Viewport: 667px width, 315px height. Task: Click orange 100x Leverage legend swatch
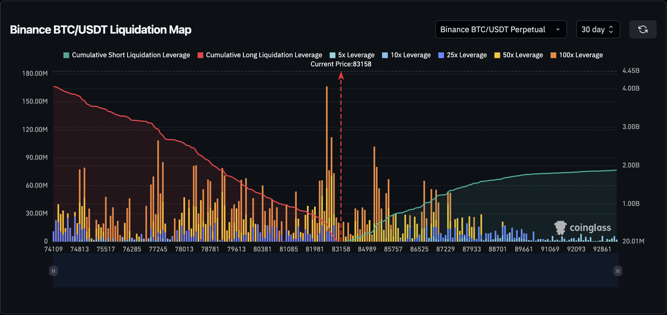(x=553, y=55)
